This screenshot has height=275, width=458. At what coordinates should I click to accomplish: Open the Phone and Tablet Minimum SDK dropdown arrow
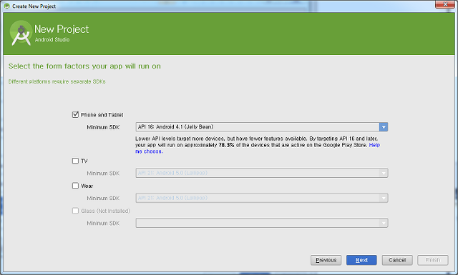point(384,127)
